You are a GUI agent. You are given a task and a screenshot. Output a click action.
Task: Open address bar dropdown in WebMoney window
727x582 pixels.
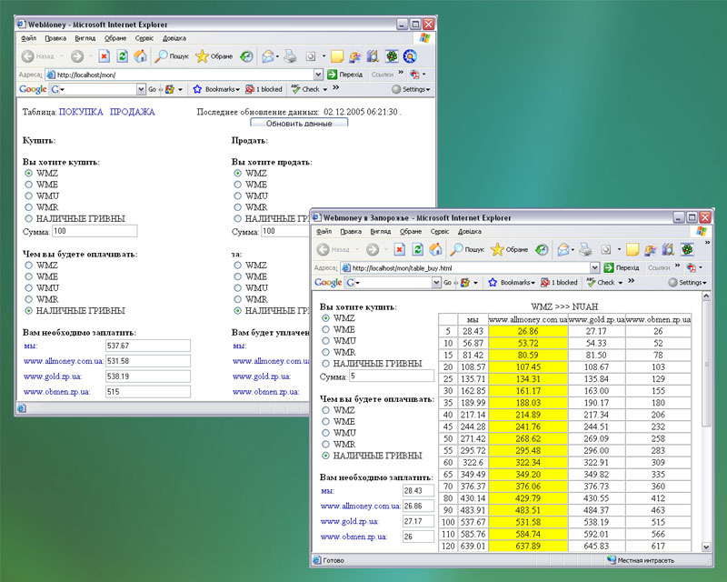click(x=318, y=75)
